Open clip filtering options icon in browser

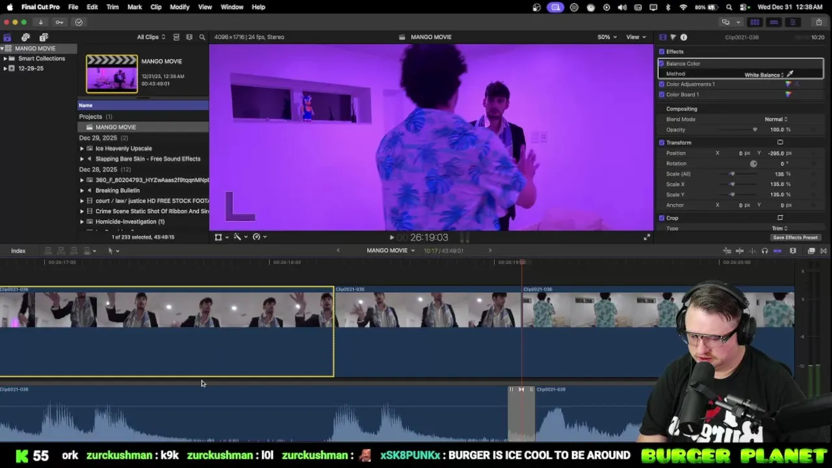pyautogui.click(x=189, y=37)
